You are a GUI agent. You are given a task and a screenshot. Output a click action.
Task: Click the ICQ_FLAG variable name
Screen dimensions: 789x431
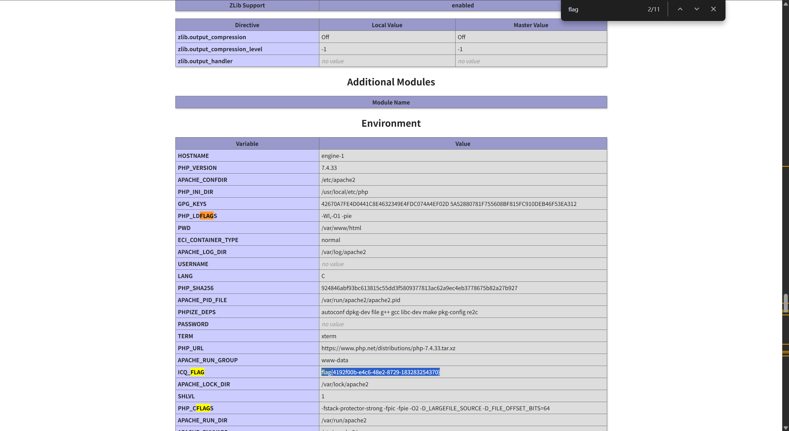(191, 372)
